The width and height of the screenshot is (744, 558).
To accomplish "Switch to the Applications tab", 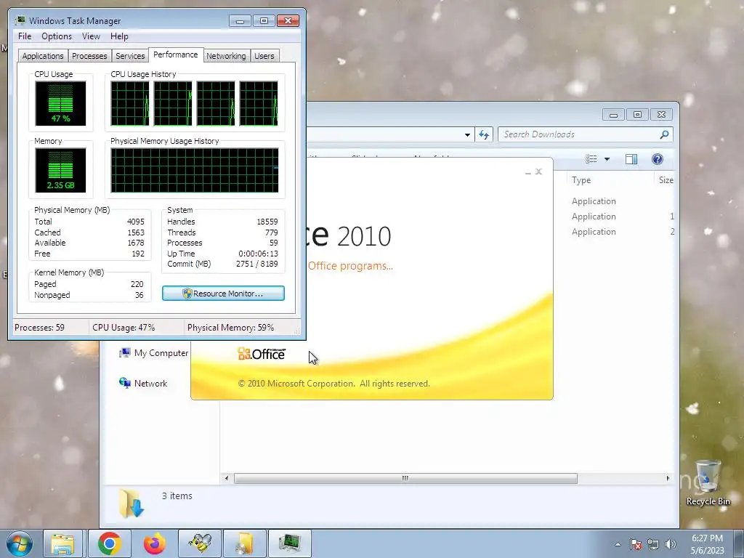I will (43, 56).
